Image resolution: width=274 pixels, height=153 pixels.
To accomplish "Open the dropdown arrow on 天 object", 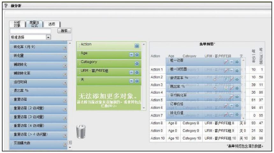I will (131, 81).
